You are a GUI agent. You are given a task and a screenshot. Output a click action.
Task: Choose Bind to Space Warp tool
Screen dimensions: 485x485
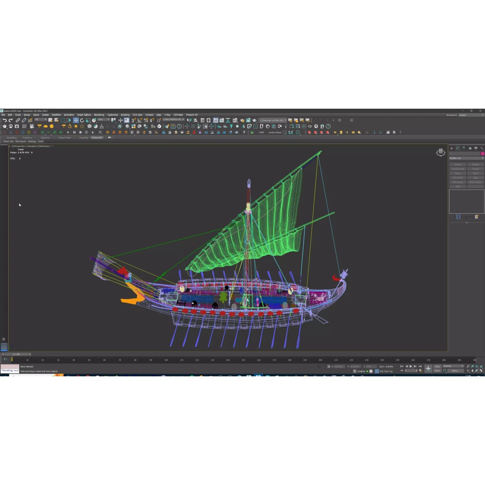tap(30, 120)
